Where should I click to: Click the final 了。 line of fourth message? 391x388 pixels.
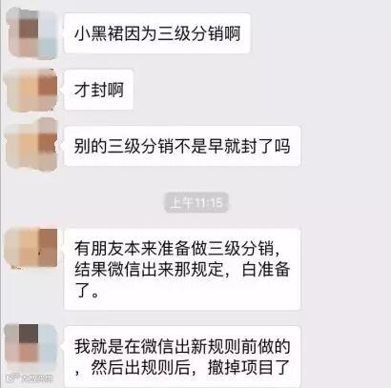click(x=87, y=291)
